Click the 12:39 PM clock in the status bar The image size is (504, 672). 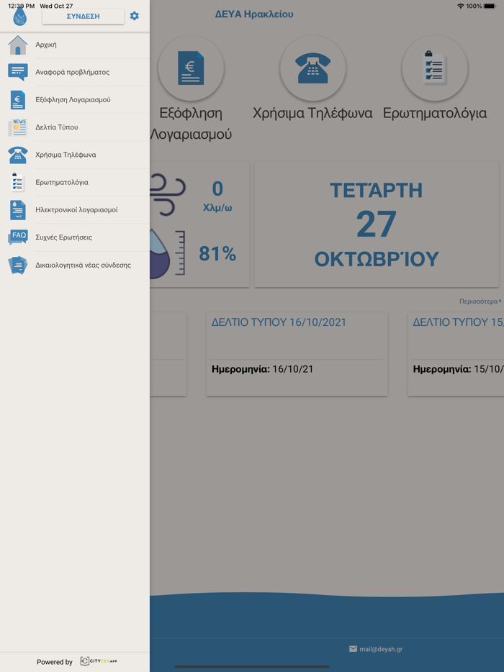[21, 6]
